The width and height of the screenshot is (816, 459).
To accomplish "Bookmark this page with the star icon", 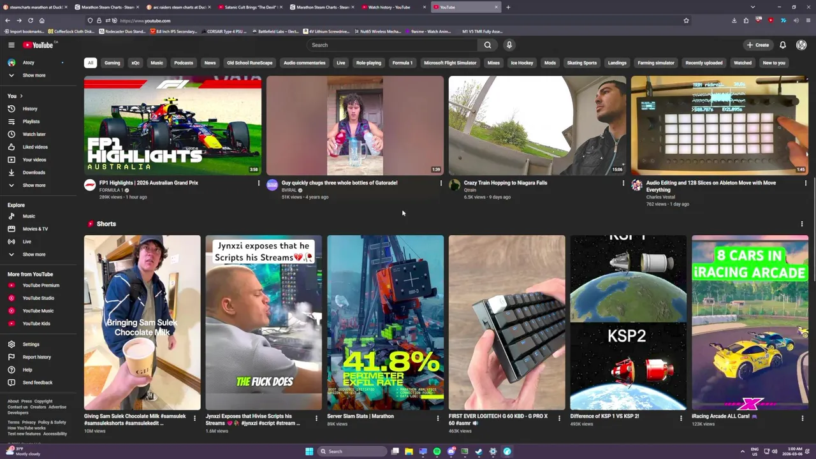I will pyautogui.click(x=686, y=20).
